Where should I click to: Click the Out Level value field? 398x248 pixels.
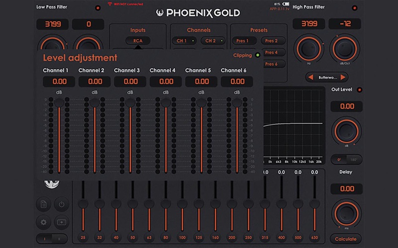click(346, 106)
